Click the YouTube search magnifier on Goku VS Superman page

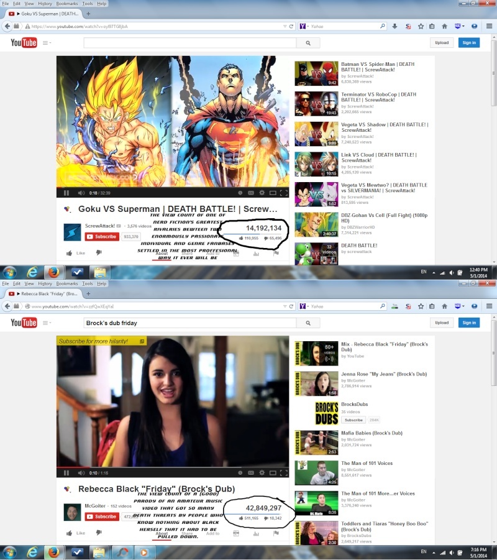(x=308, y=43)
